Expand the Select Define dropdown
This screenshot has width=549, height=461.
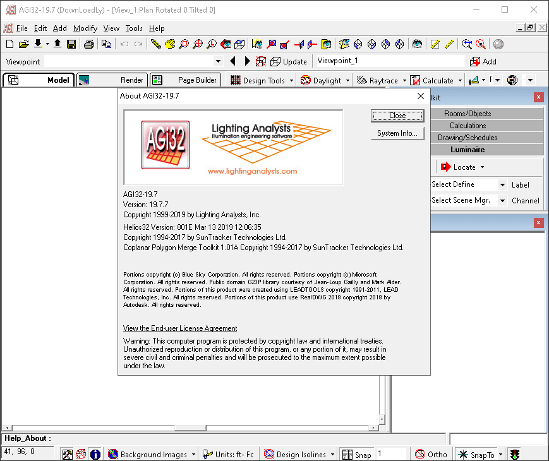point(502,184)
